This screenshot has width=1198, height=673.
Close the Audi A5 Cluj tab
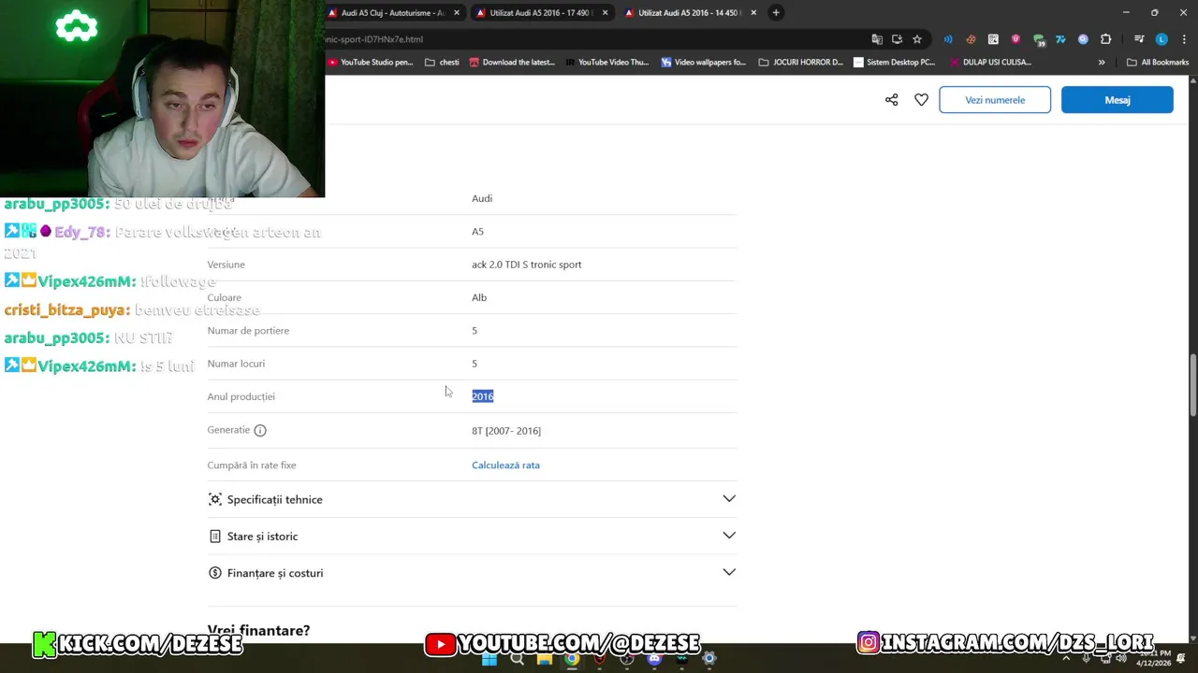pos(457,13)
